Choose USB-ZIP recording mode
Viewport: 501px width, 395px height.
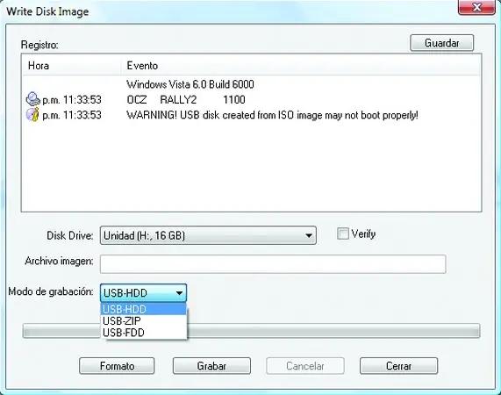tap(144, 320)
